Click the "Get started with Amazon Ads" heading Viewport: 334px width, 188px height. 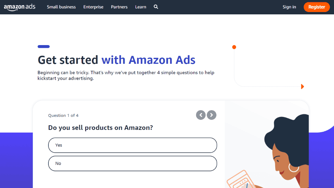click(x=116, y=60)
